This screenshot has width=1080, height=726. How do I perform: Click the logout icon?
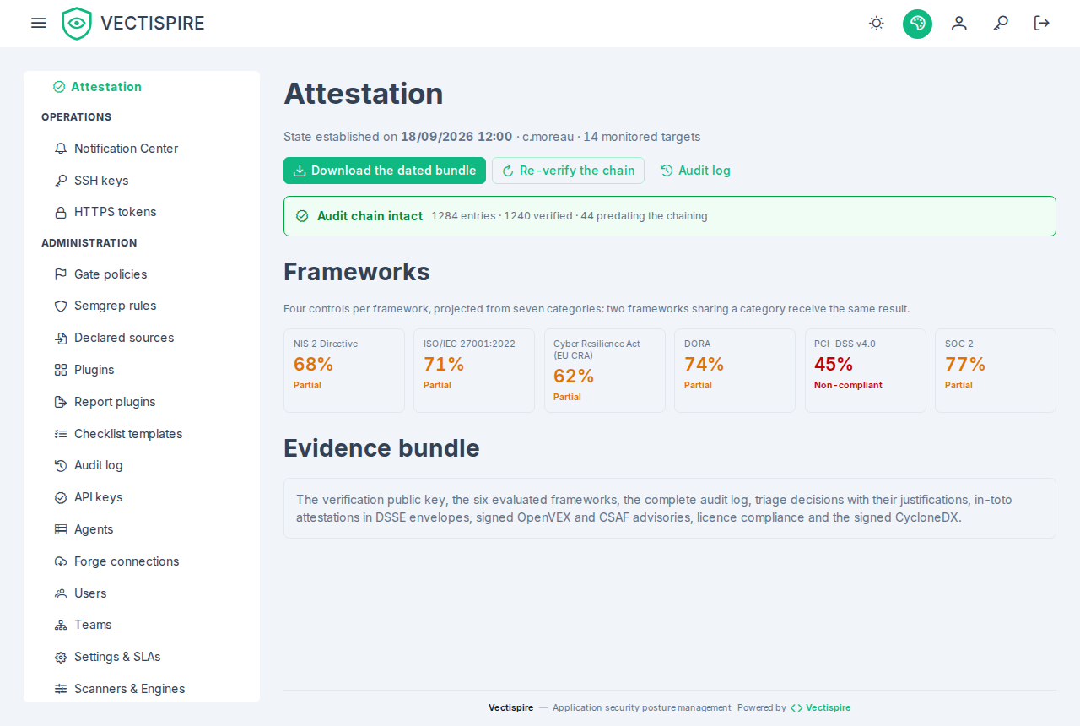point(1042,23)
